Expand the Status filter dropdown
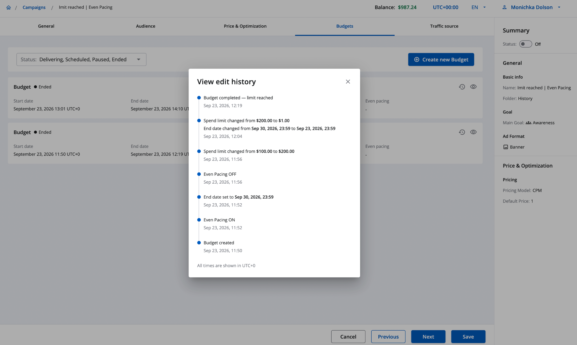Screen dimensions: 577x345 tap(81, 59)
